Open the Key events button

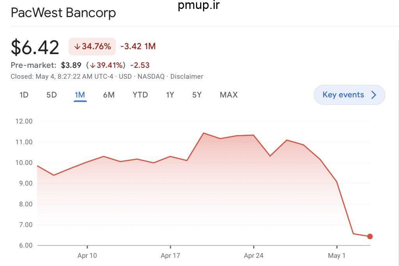tap(350, 95)
